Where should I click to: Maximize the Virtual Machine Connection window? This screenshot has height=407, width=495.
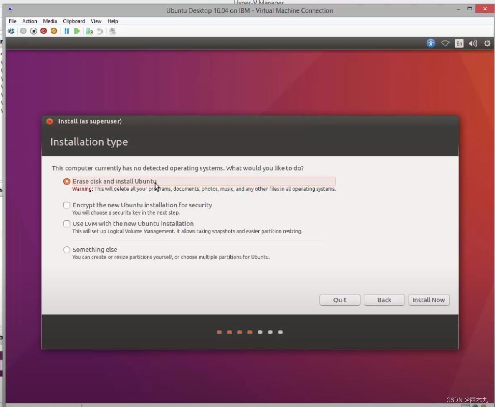click(470, 9)
